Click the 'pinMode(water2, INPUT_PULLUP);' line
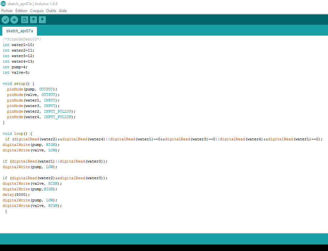The height and width of the screenshot is (251, 328). [x=41, y=111]
